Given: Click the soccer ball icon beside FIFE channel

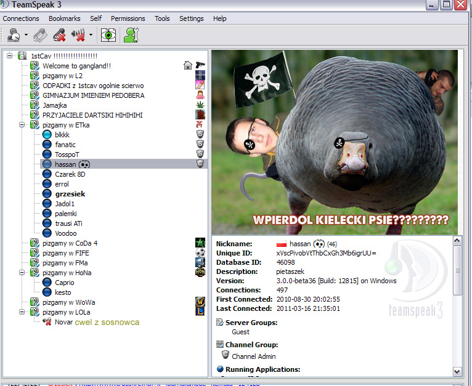Looking at the screenshot, I should (200, 253).
